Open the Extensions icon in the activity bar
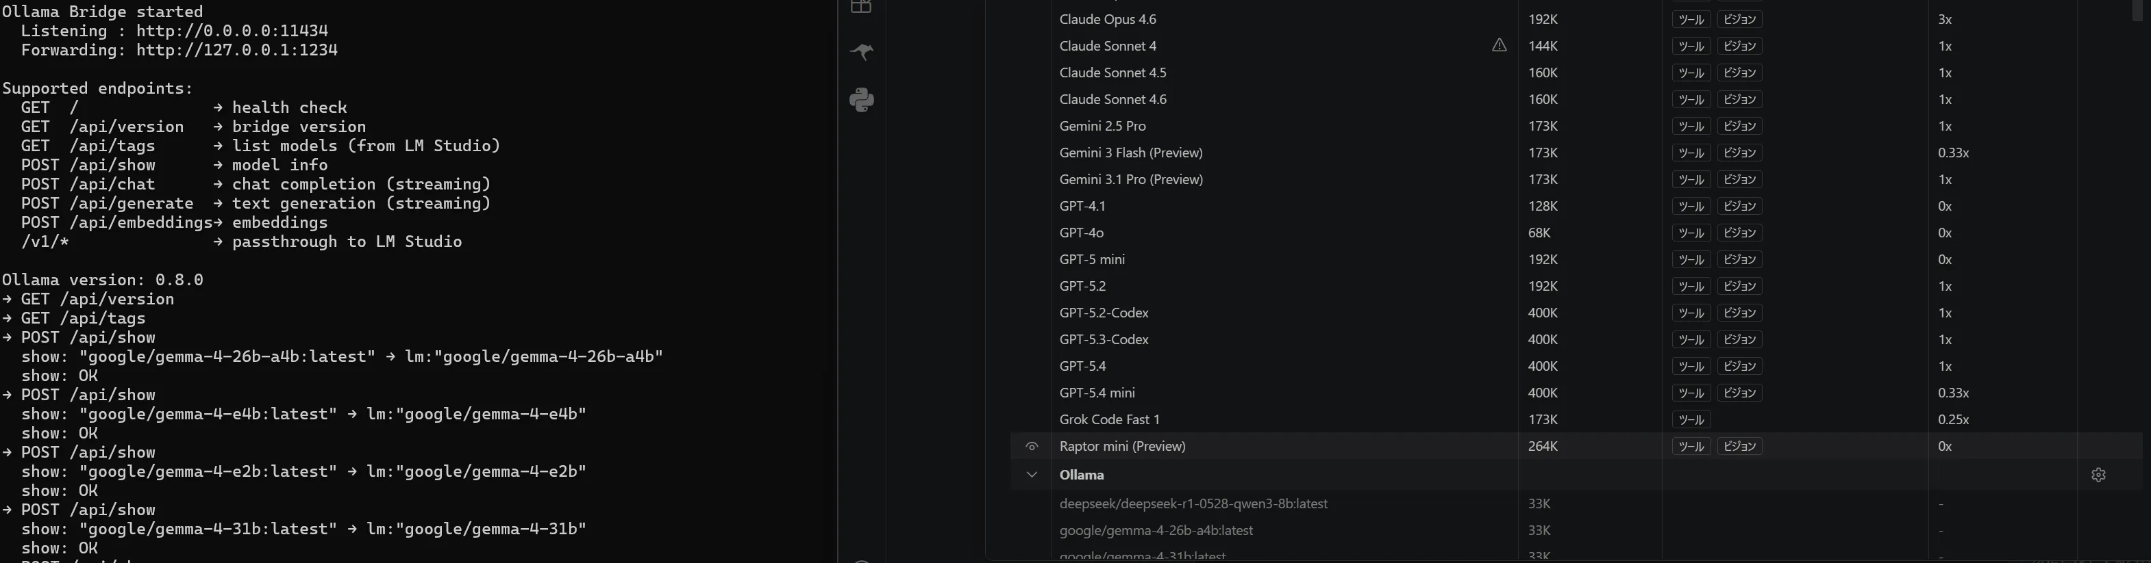The height and width of the screenshot is (563, 2151). coord(861,7)
